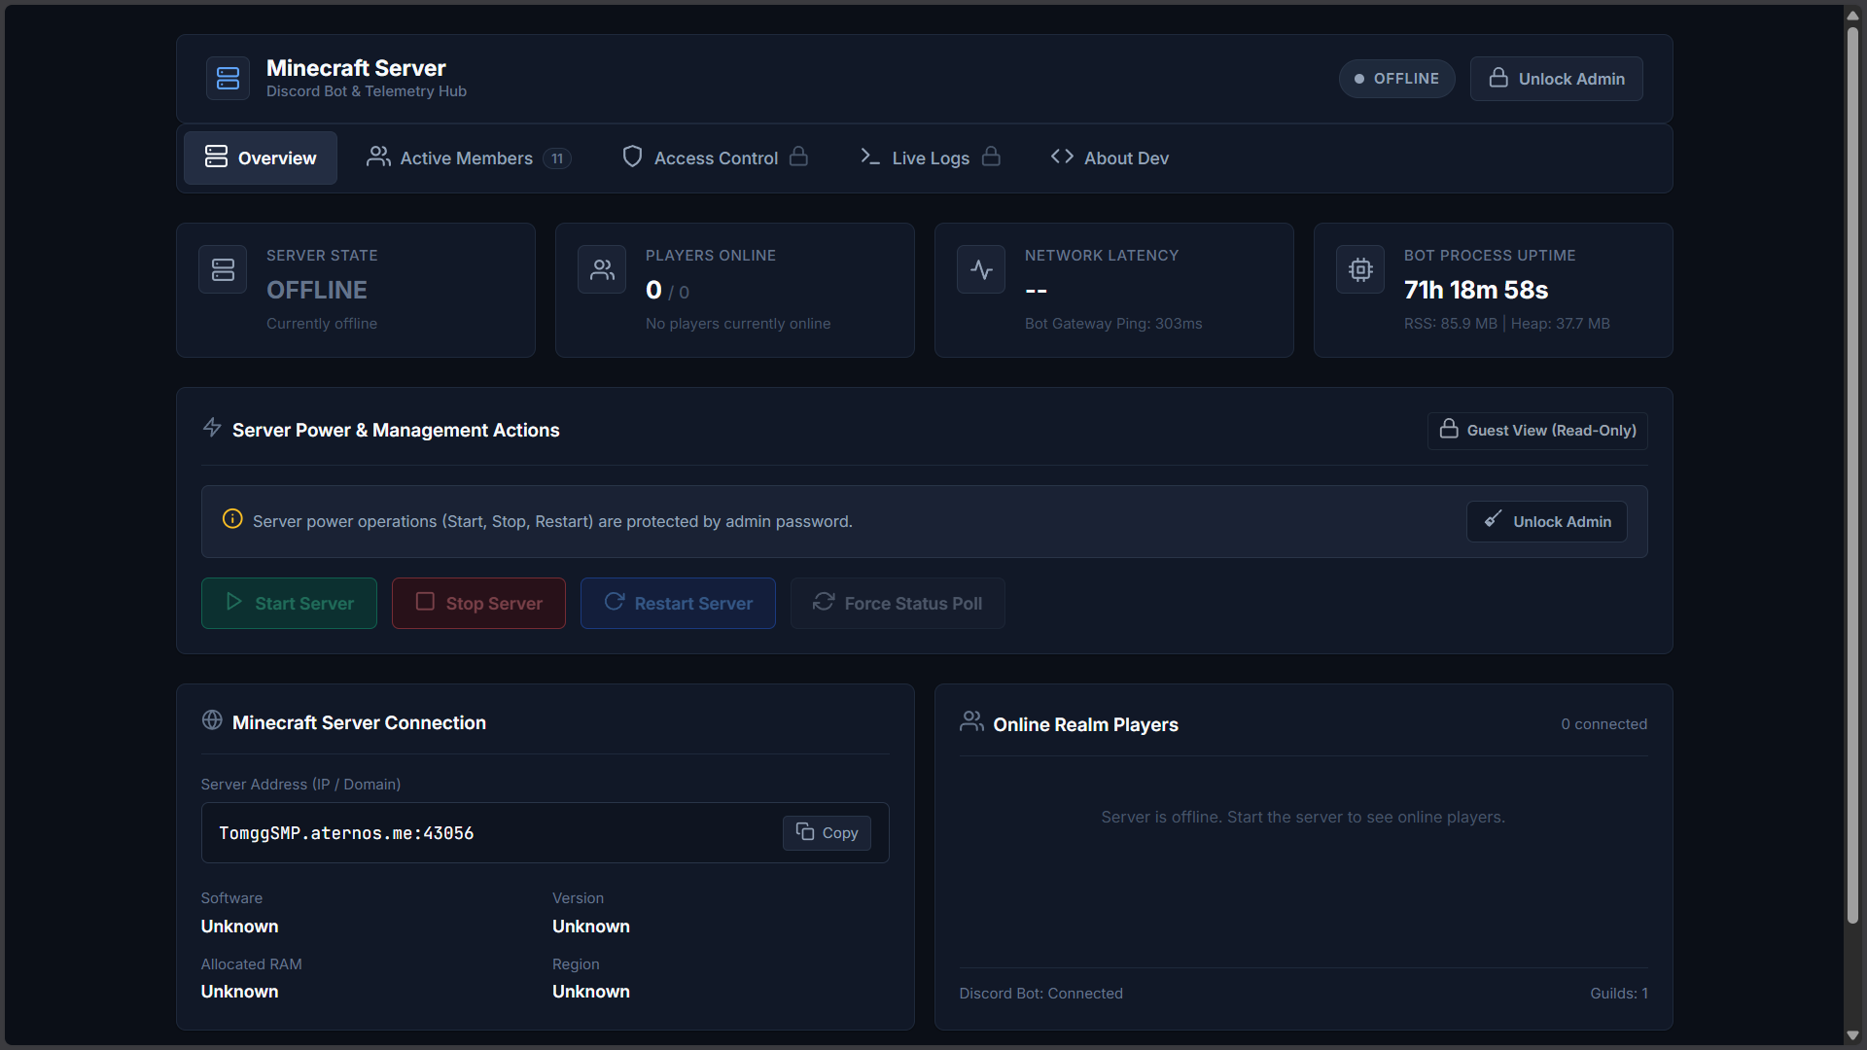Click the Discord Bot & Telemetry Hub subtitle

(367, 91)
